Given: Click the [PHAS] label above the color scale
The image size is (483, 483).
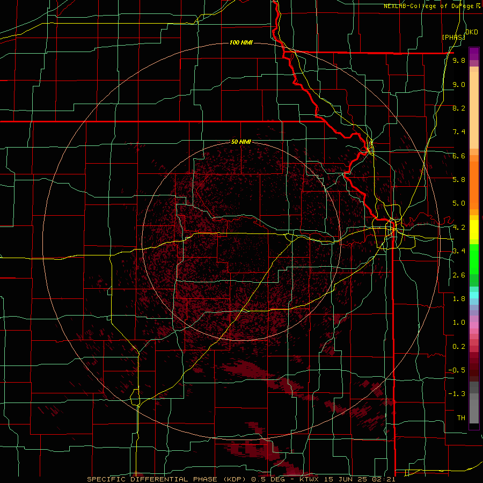Looking at the screenshot, I should (453, 37).
